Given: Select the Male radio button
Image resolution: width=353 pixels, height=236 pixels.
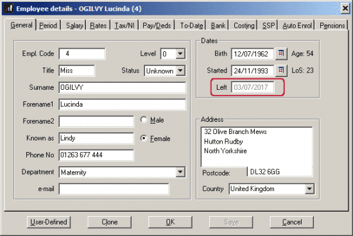Looking at the screenshot, I should coord(143,119).
